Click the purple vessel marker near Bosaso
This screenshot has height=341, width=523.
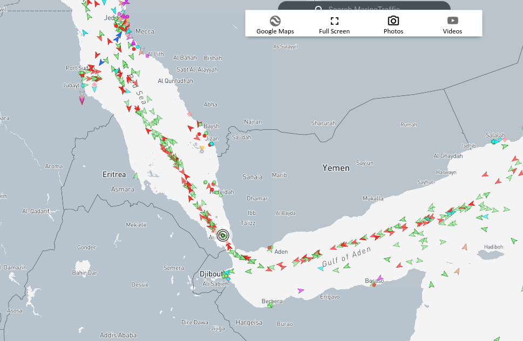tap(379, 278)
